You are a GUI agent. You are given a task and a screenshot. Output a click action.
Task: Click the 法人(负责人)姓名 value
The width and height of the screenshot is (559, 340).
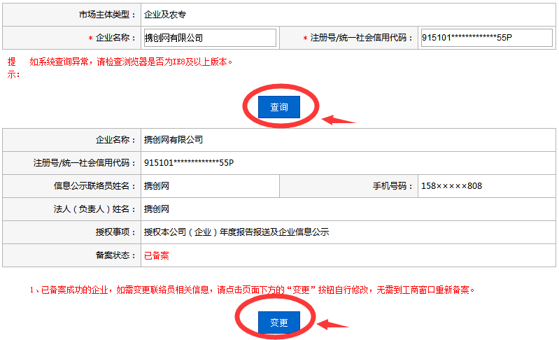(x=157, y=209)
